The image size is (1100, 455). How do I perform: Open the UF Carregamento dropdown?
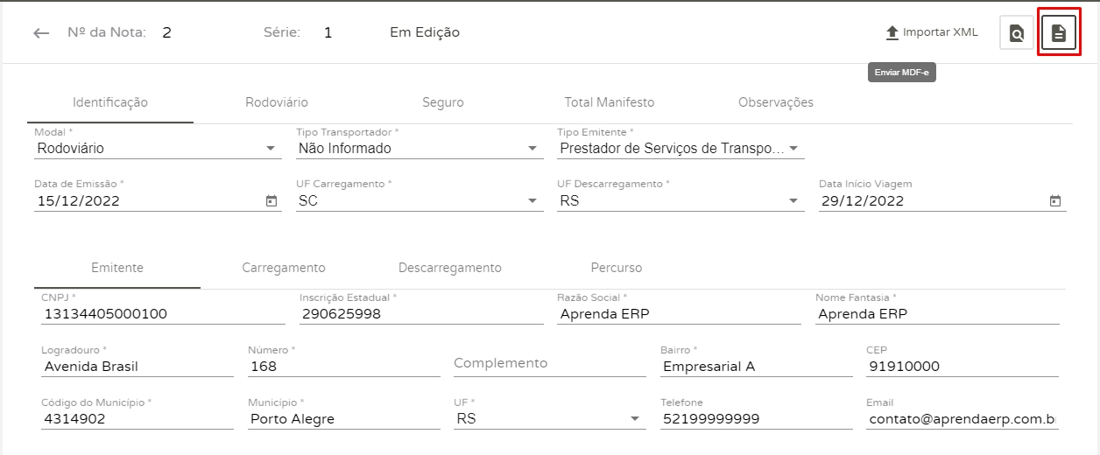(x=532, y=201)
